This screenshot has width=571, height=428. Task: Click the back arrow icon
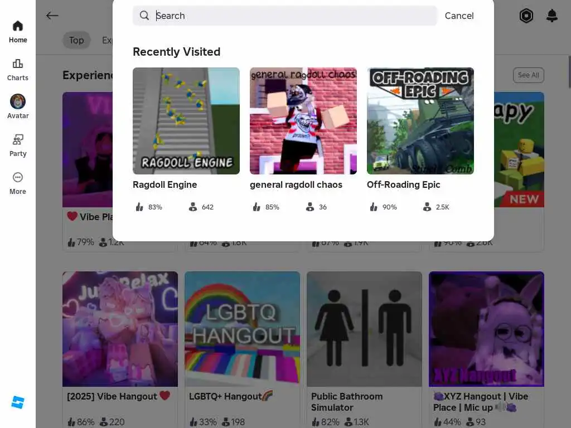[x=52, y=15]
